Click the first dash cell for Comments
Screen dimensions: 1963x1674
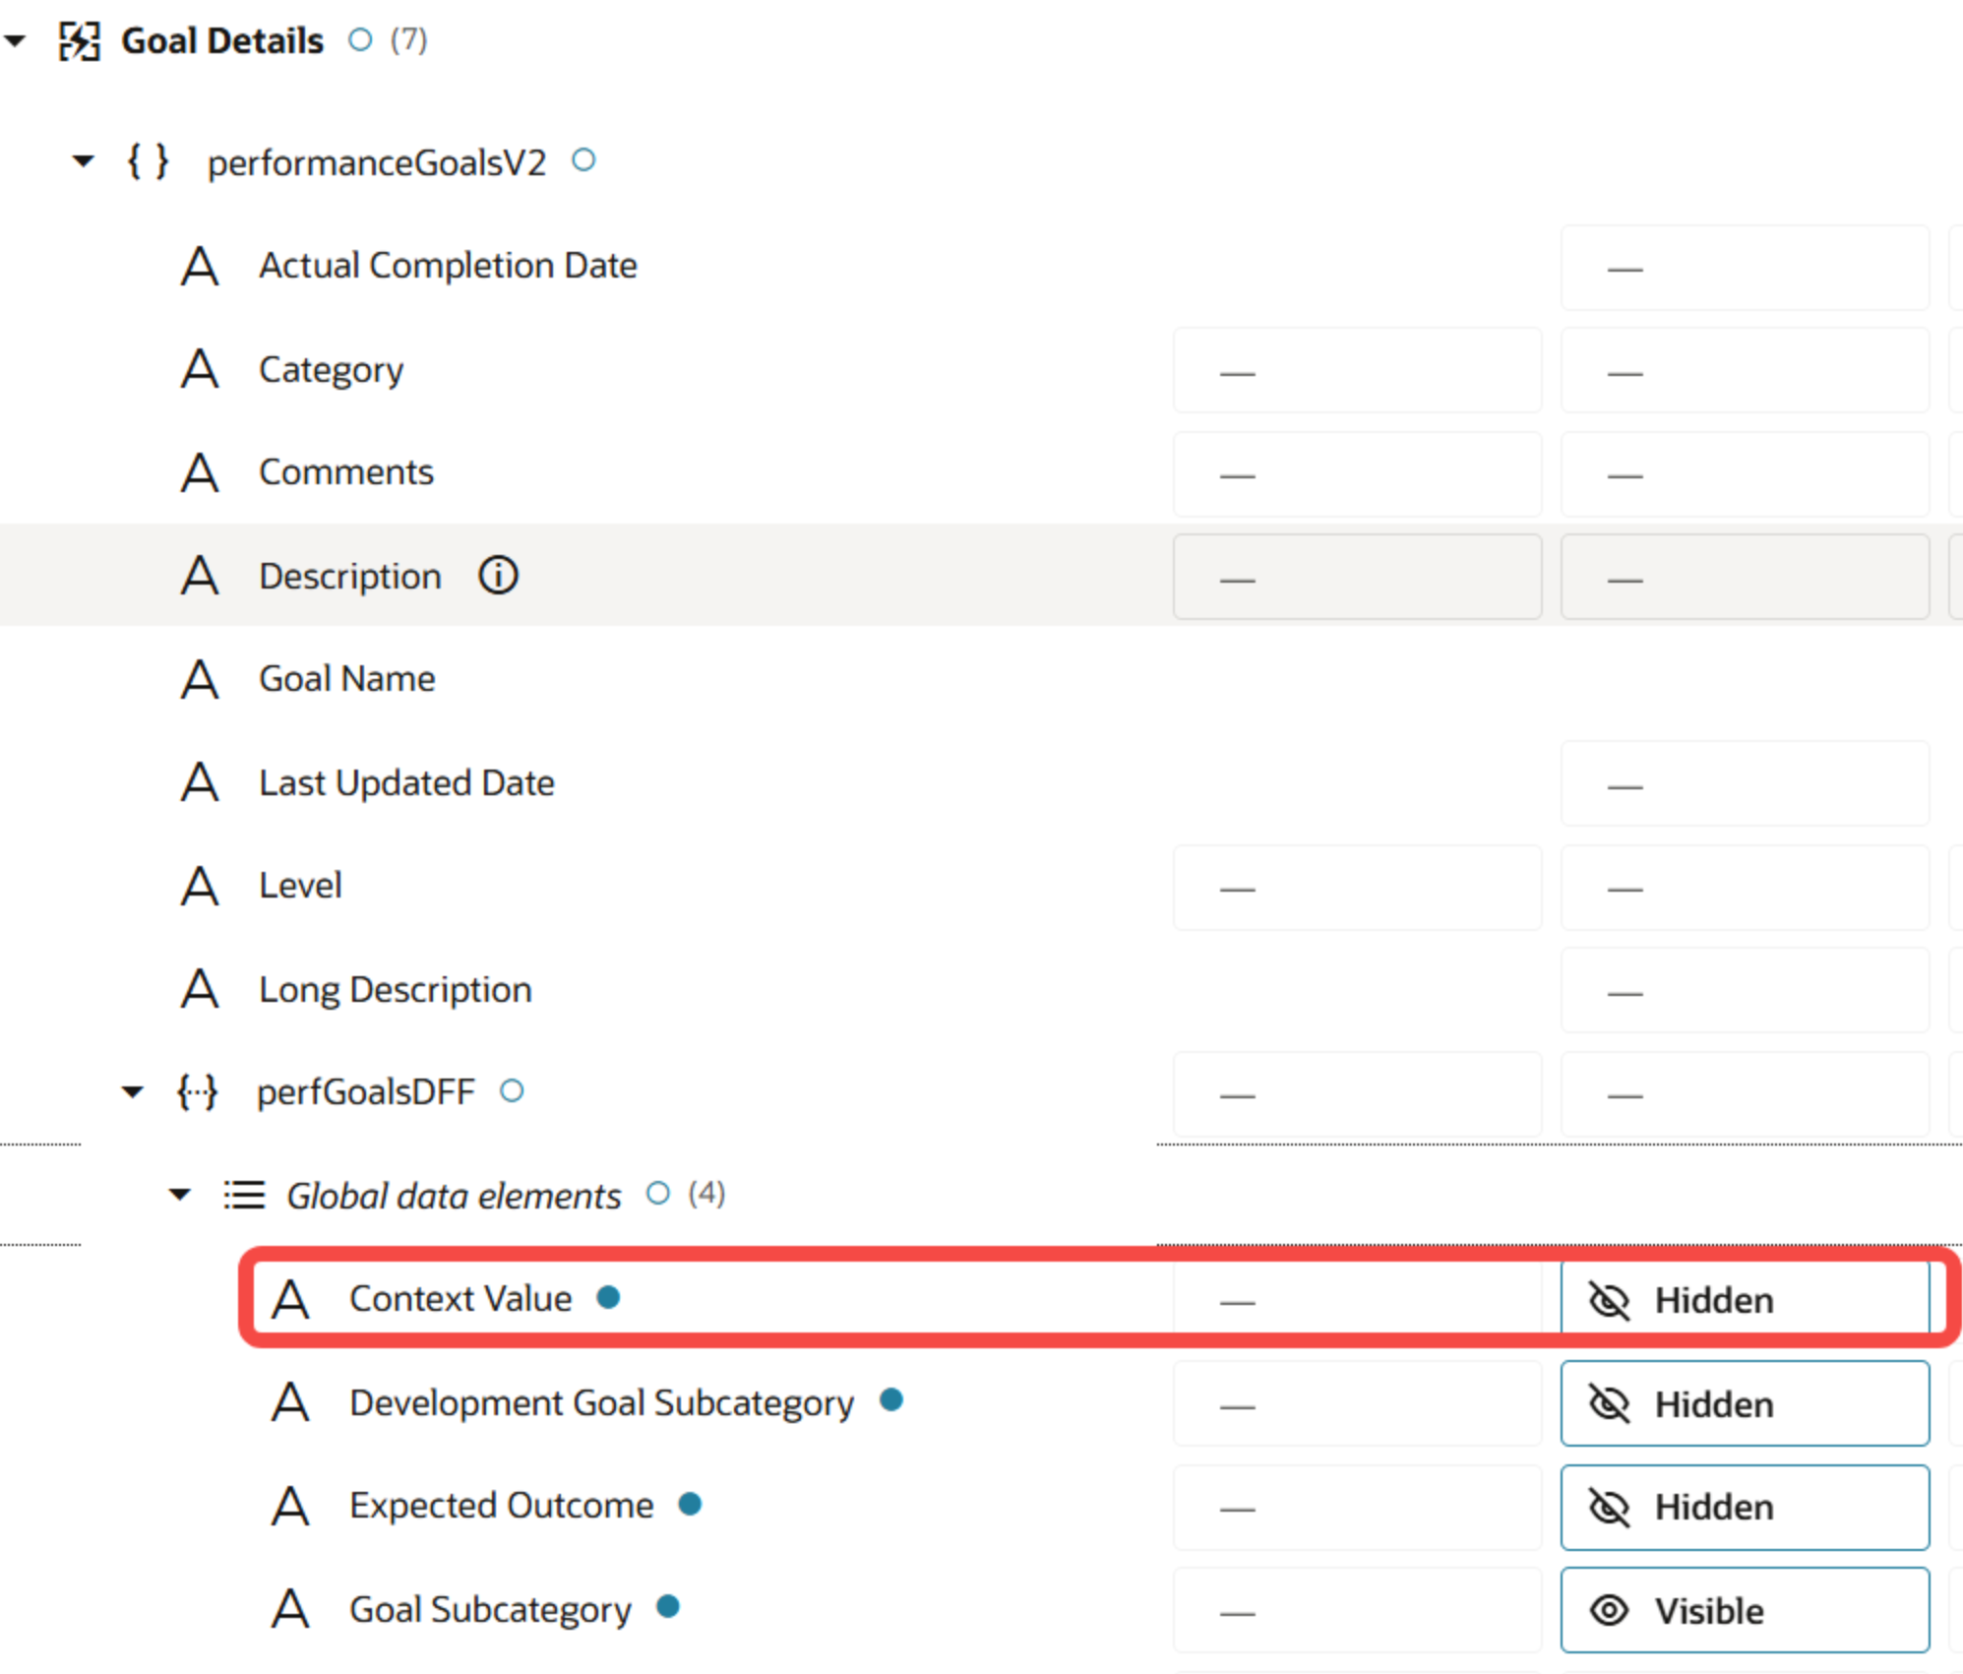pyautogui.click(x=1356, y=474)
